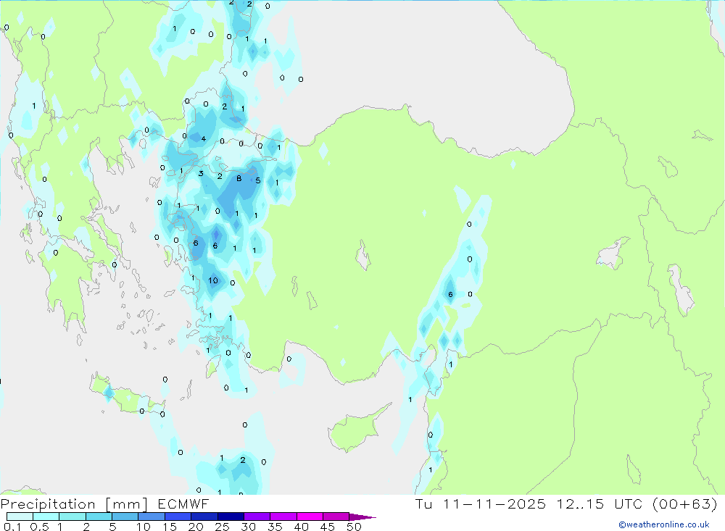Viewport: 725px width, 531px height.
Task: Click the '12..15 UTC' time range text
Action: point(600,504)
